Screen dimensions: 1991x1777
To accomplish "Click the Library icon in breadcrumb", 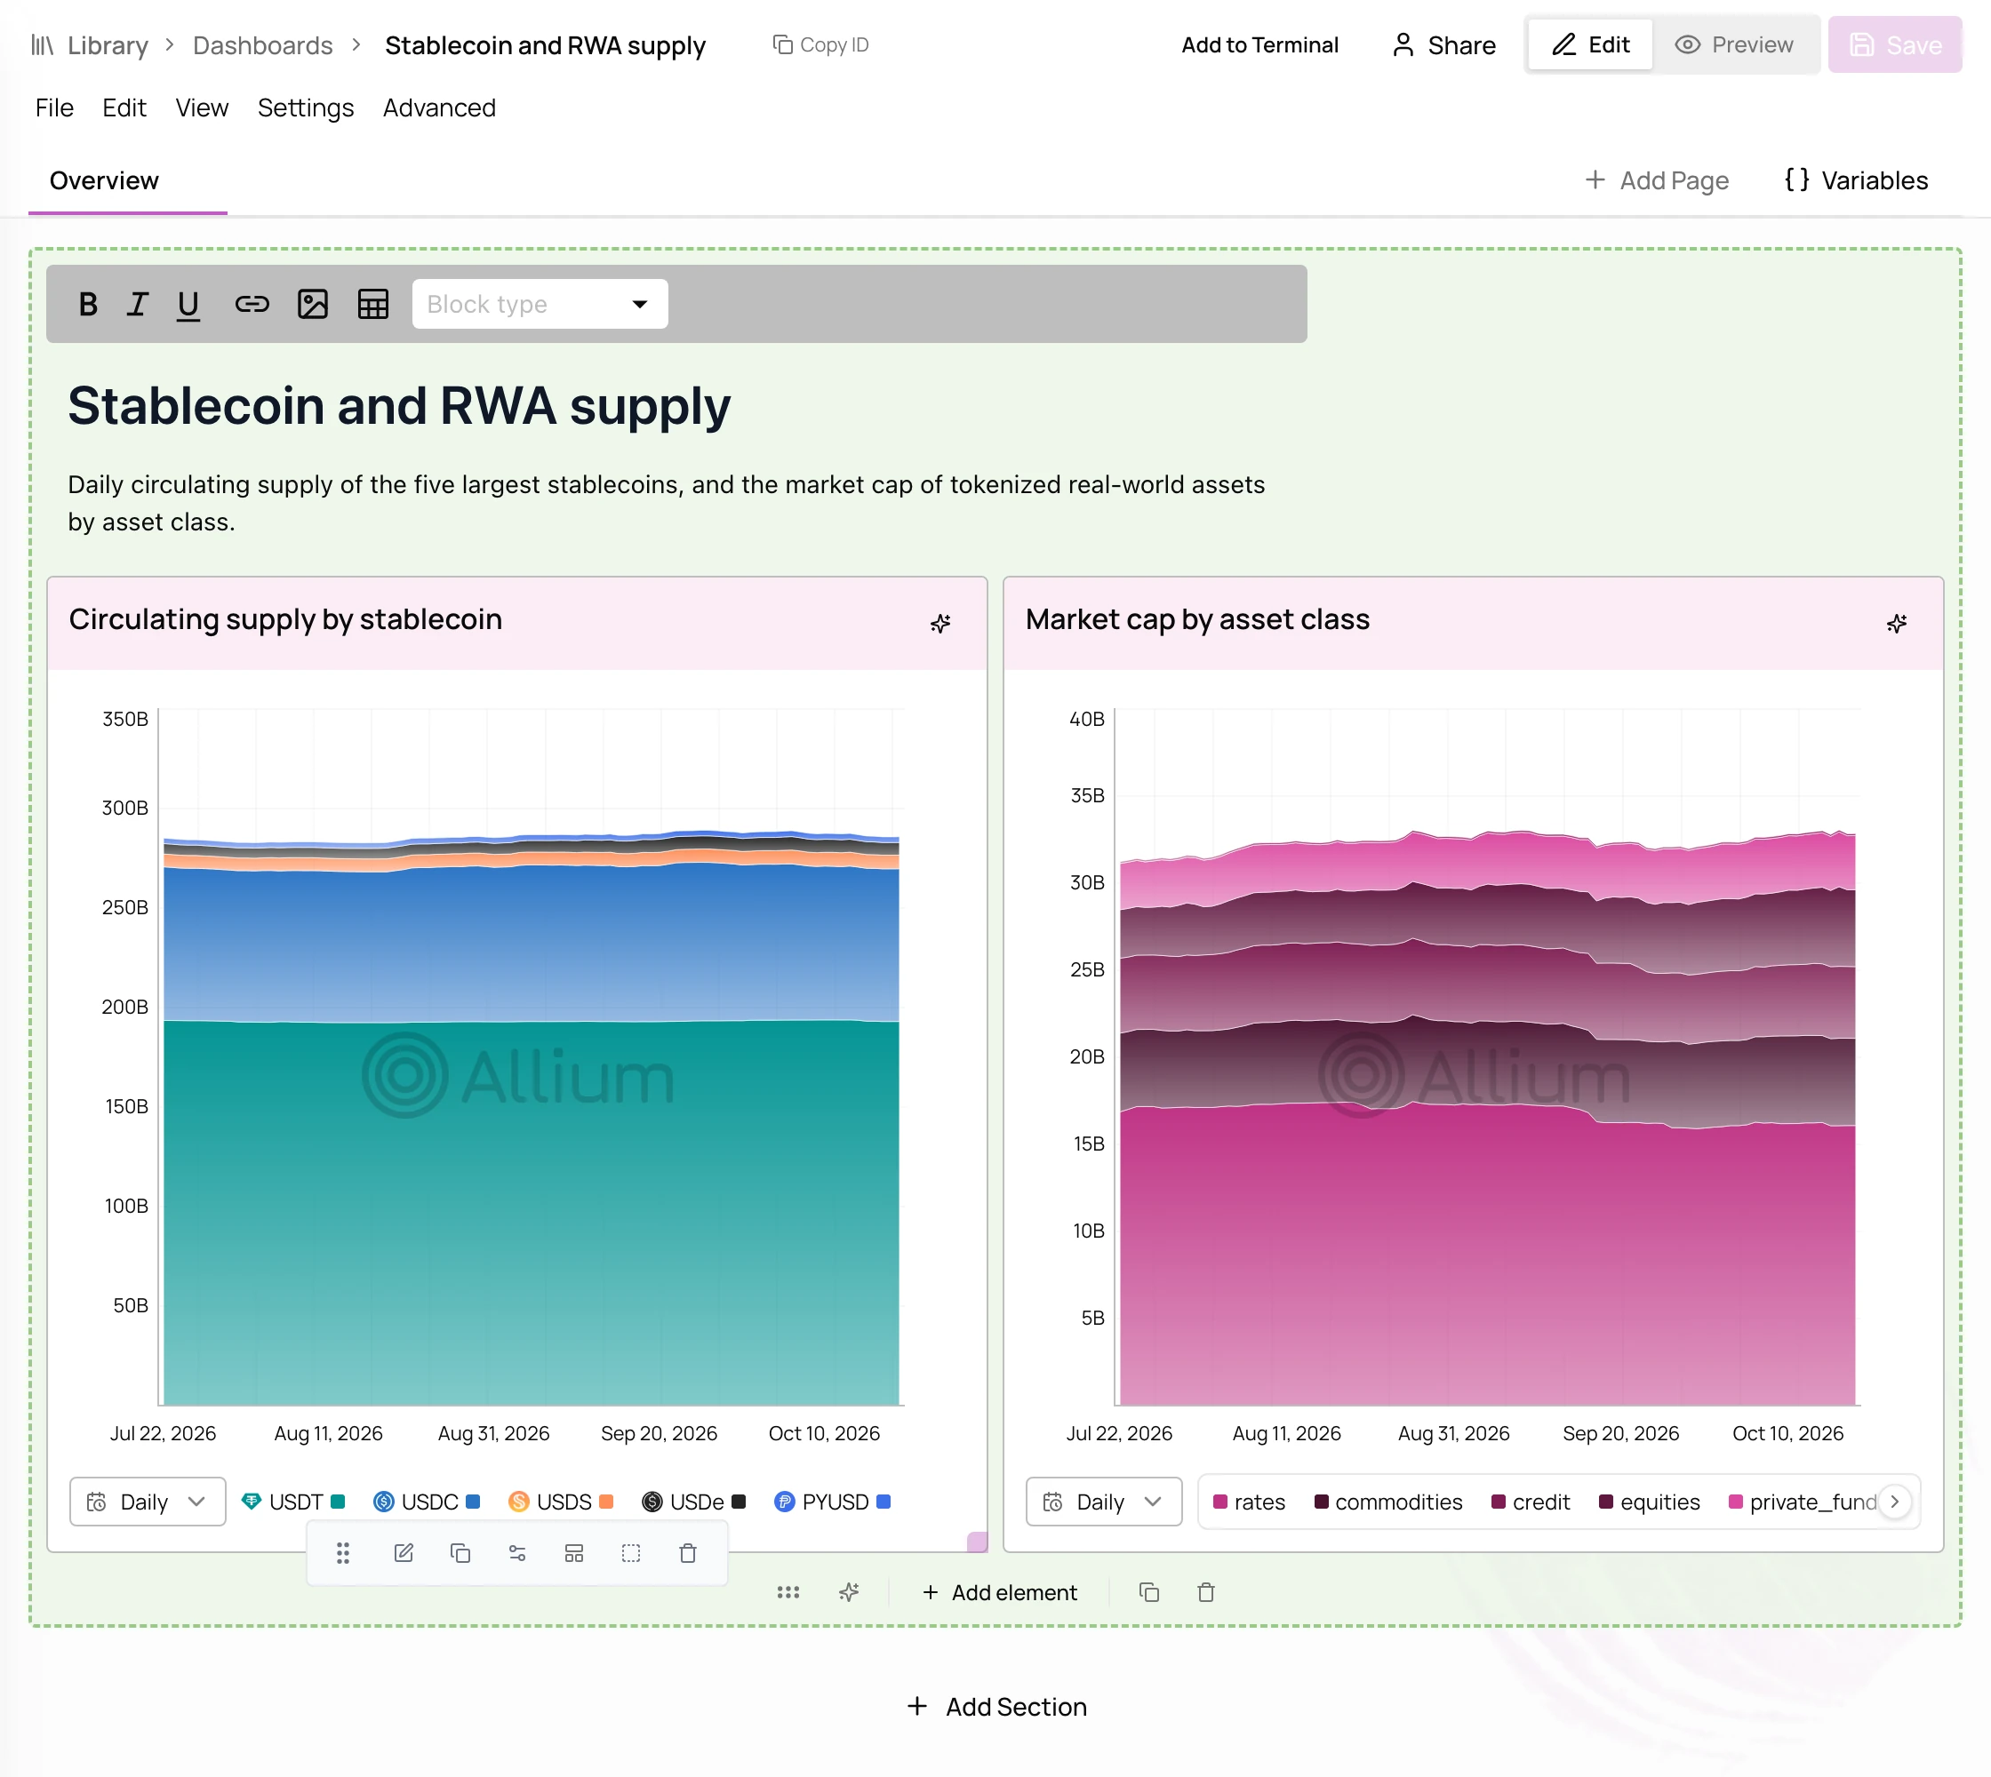I will [x=42, y=45].
